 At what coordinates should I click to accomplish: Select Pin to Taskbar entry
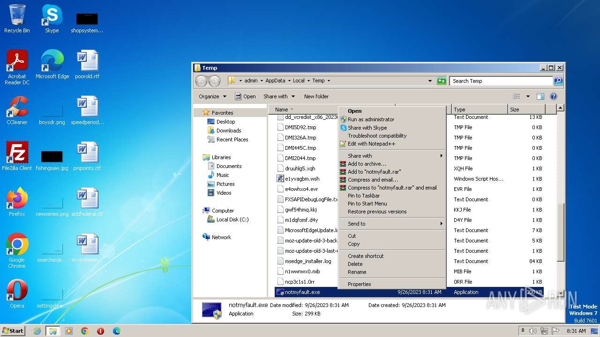click(x=391, y=196)
